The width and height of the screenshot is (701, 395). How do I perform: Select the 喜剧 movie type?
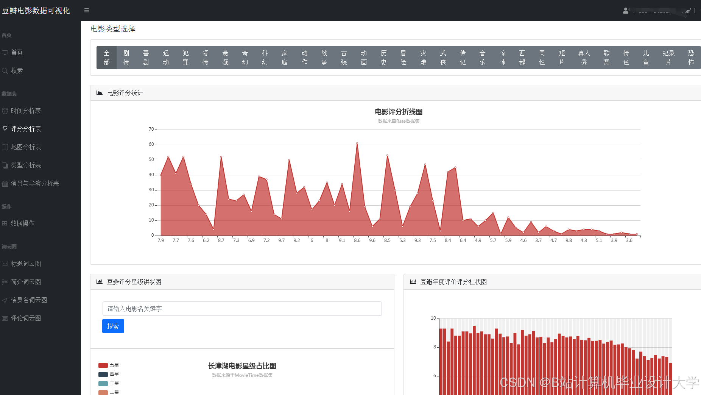(x=146, y=58)
